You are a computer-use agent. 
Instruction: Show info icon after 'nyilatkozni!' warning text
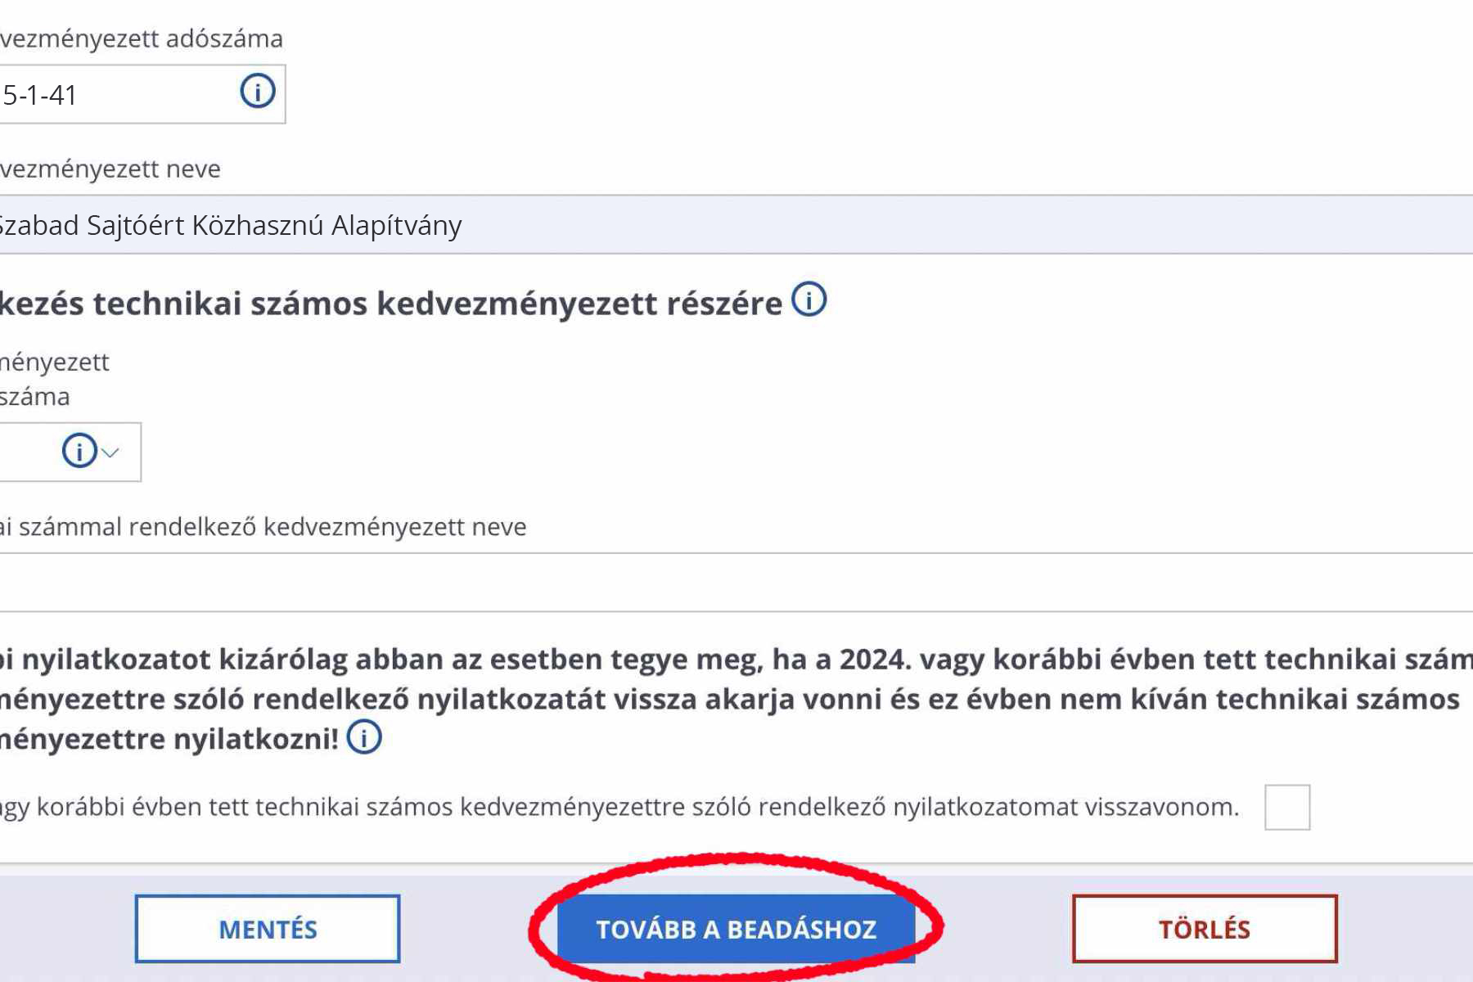click(364, 736)
